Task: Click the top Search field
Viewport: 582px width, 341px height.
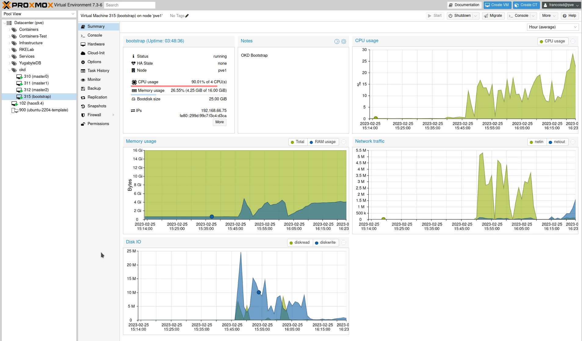Action: 130,5
